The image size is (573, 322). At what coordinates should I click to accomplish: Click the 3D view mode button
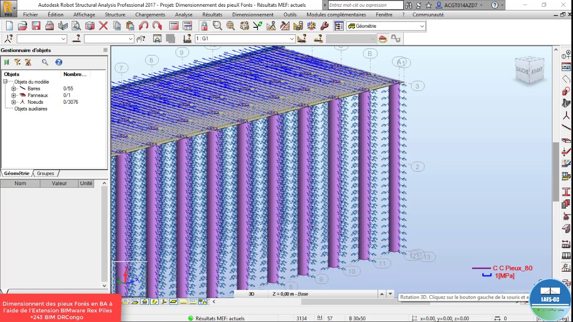click(x=252, y=294)
